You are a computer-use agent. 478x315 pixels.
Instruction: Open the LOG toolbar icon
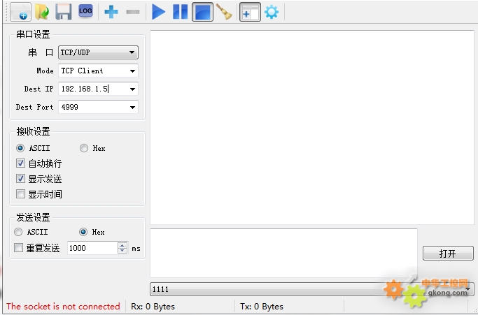point(85,11)
